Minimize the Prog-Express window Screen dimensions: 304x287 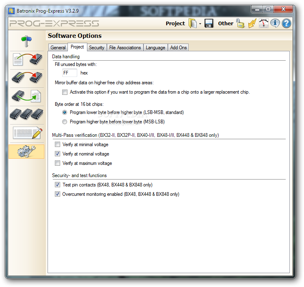(257, 9)
